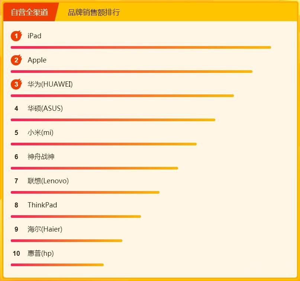
Task: Click the ThinkPad sales bar
Action: point(76,217)
